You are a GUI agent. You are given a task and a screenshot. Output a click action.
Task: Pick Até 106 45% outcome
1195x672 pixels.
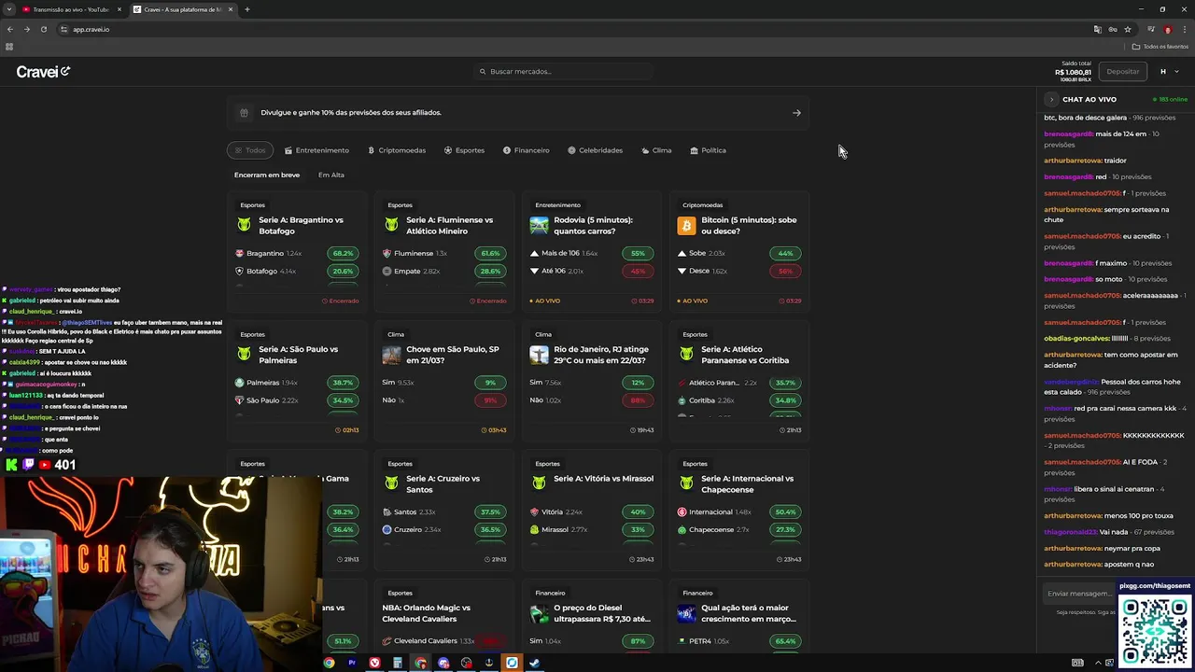(638, 272)
